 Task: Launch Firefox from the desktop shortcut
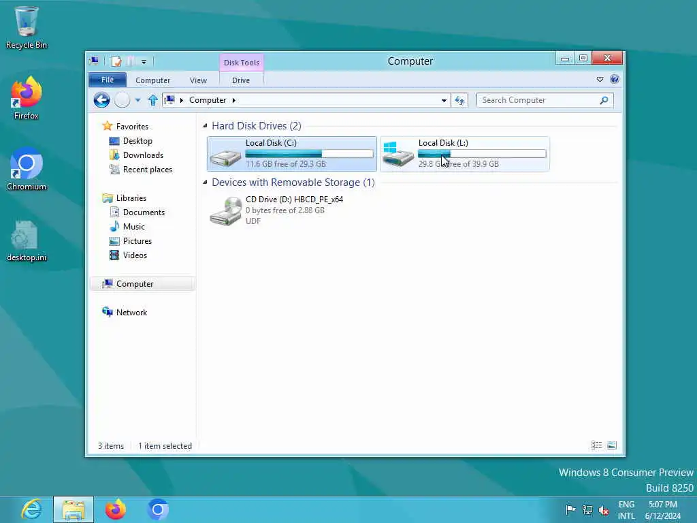(27, 98)
